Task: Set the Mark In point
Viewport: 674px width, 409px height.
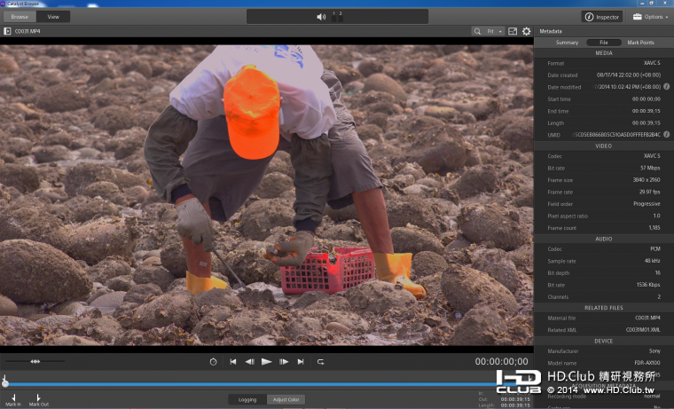Action: point(13,400)
